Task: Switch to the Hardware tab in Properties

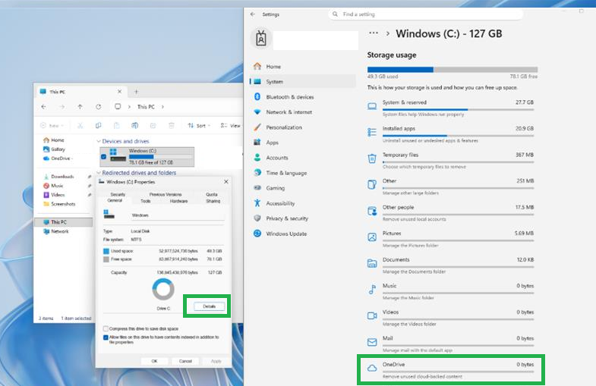Action: pos(178,201)
